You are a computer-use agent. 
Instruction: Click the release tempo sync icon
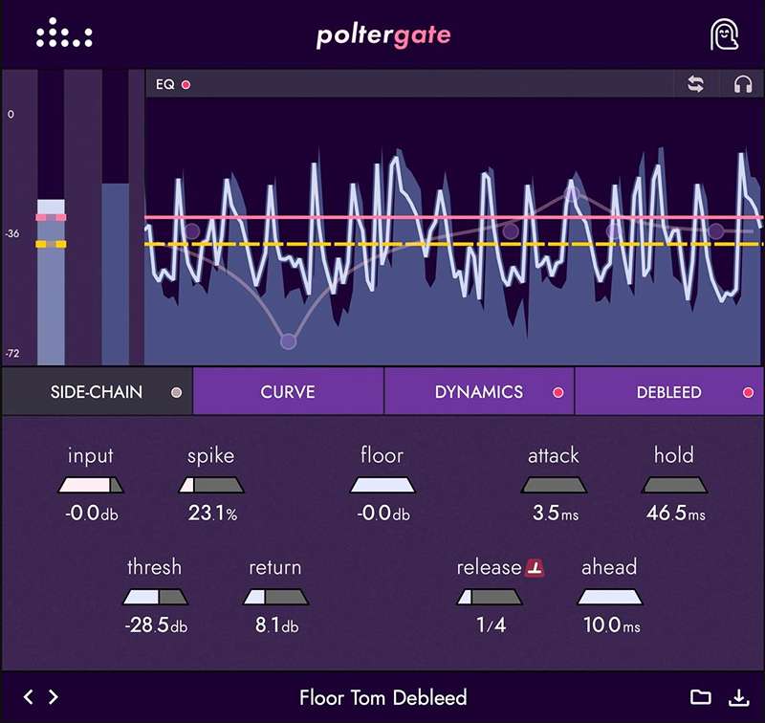click(x=535, y=568)
